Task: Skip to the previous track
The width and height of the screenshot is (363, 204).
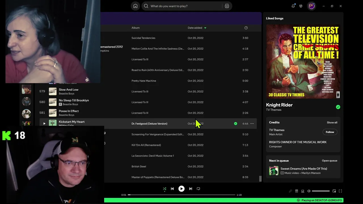Action: click(x=172, y=189)
